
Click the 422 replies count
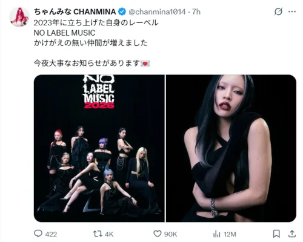(51, 234)
